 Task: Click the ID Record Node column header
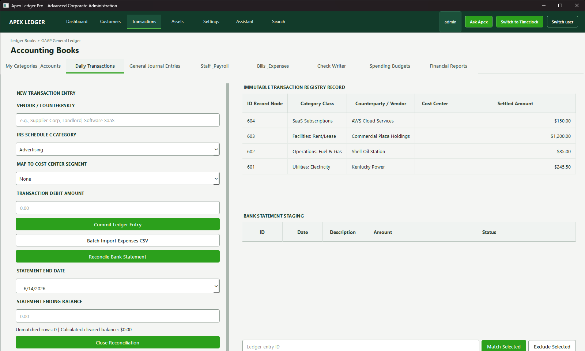[265, 103]
